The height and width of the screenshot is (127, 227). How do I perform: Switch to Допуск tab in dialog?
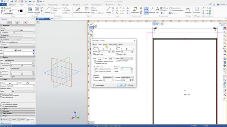pyautogui.click(x=105, y=45)
